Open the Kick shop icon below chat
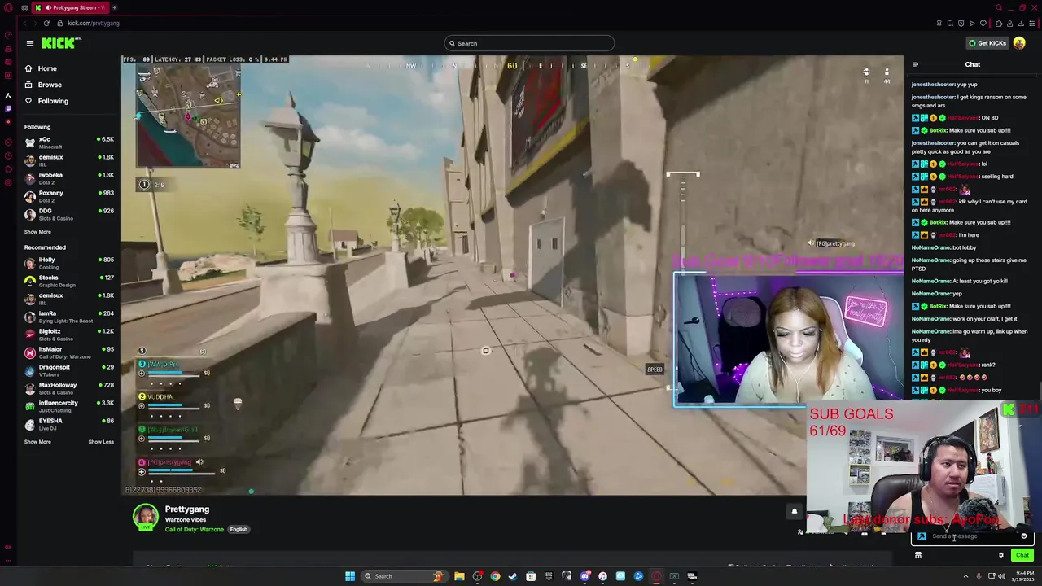The width and height of the screenshot is (1042, 586). tap(918, 556)
